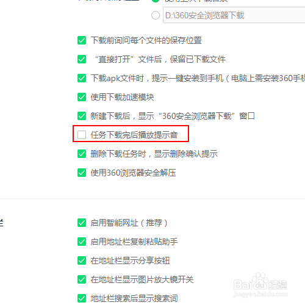Disable 在地址栏显示分享按钮 checkbox
305x305 pixels.
82,260
